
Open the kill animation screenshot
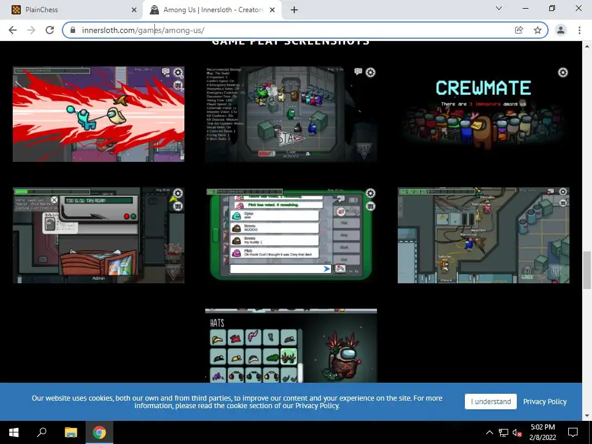tap(98, 114)
